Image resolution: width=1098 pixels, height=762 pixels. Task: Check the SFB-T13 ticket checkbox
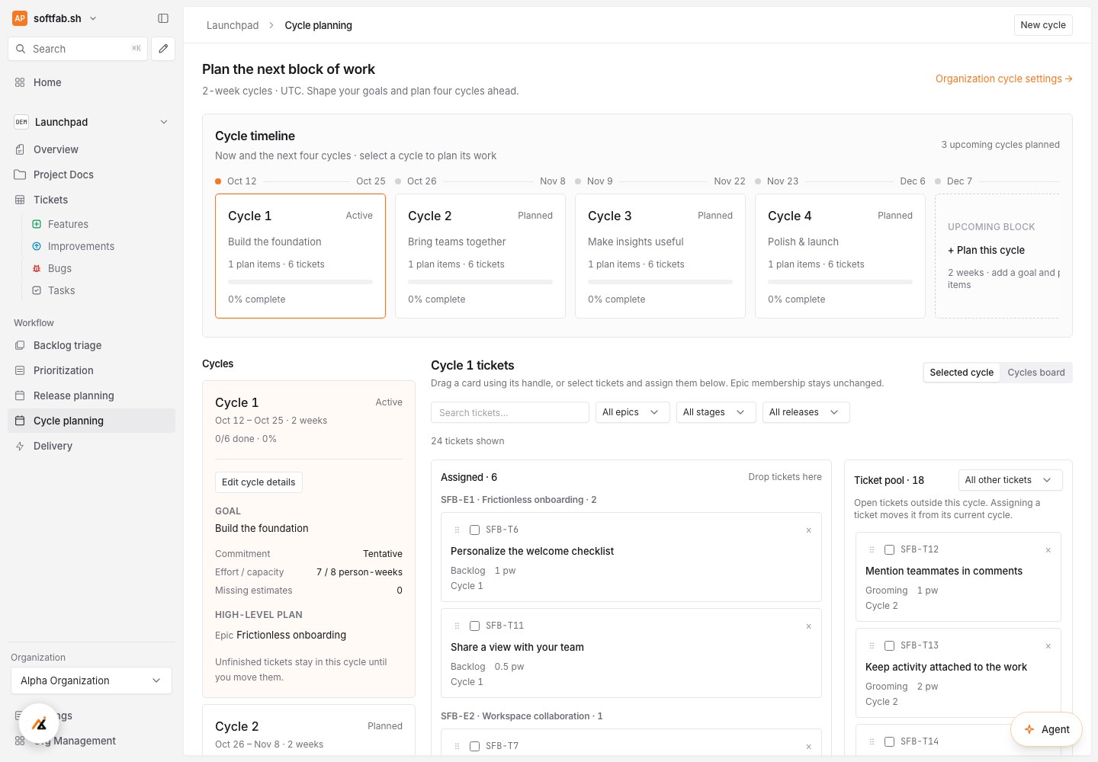889,645
